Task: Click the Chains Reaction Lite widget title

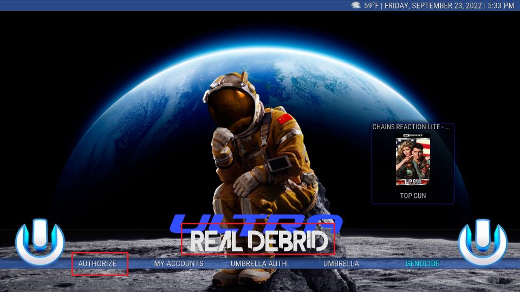Action: [x=412, y=127]
